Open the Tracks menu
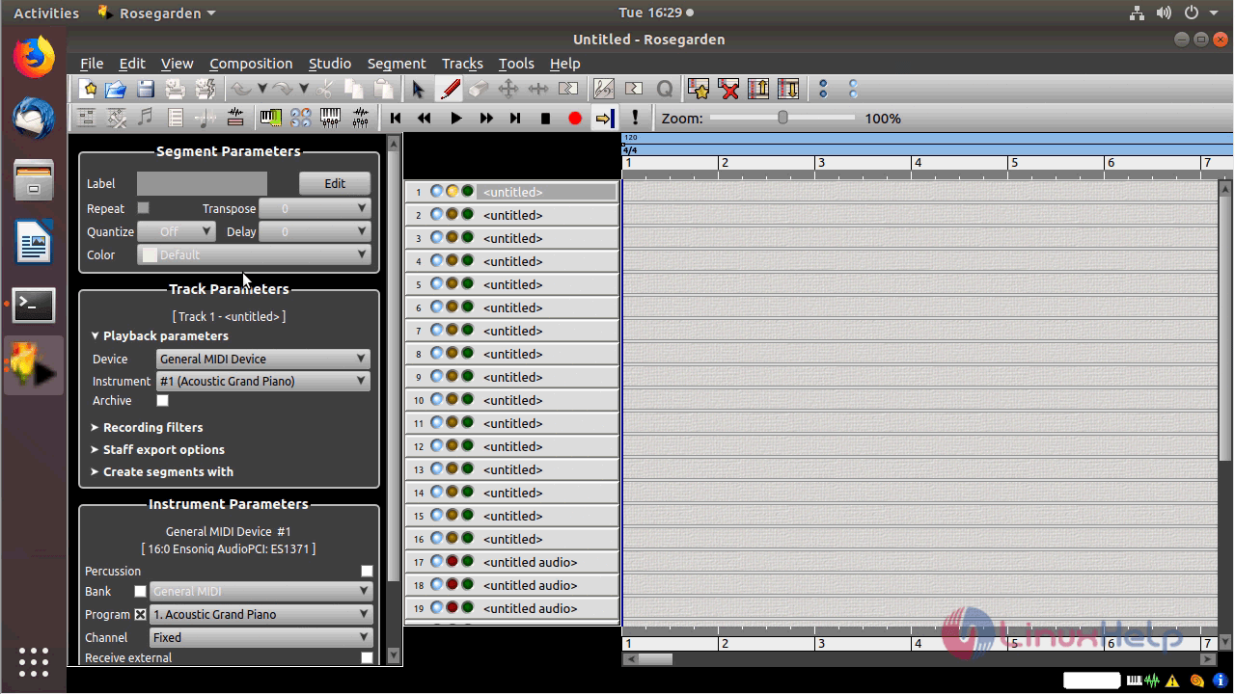This screenshot has height=694, width=1235. pos(462,64)
